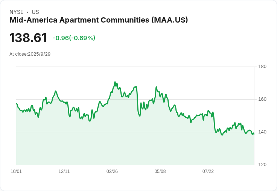Viewport: 277px width, 191px height.
Task: Click the Mid-America Apartment Communities (MAA.US) title
Action: click(99, 20)
